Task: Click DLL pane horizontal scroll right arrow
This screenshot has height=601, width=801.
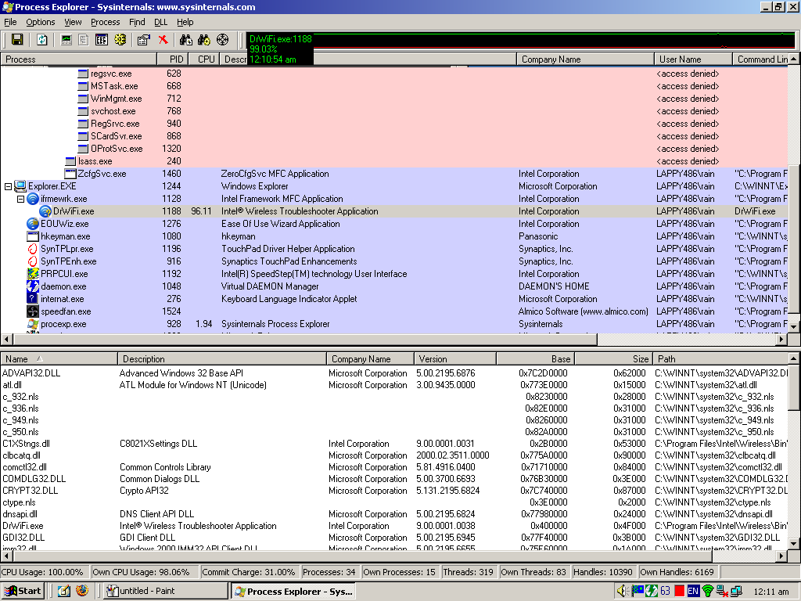Action: (782, 556)
